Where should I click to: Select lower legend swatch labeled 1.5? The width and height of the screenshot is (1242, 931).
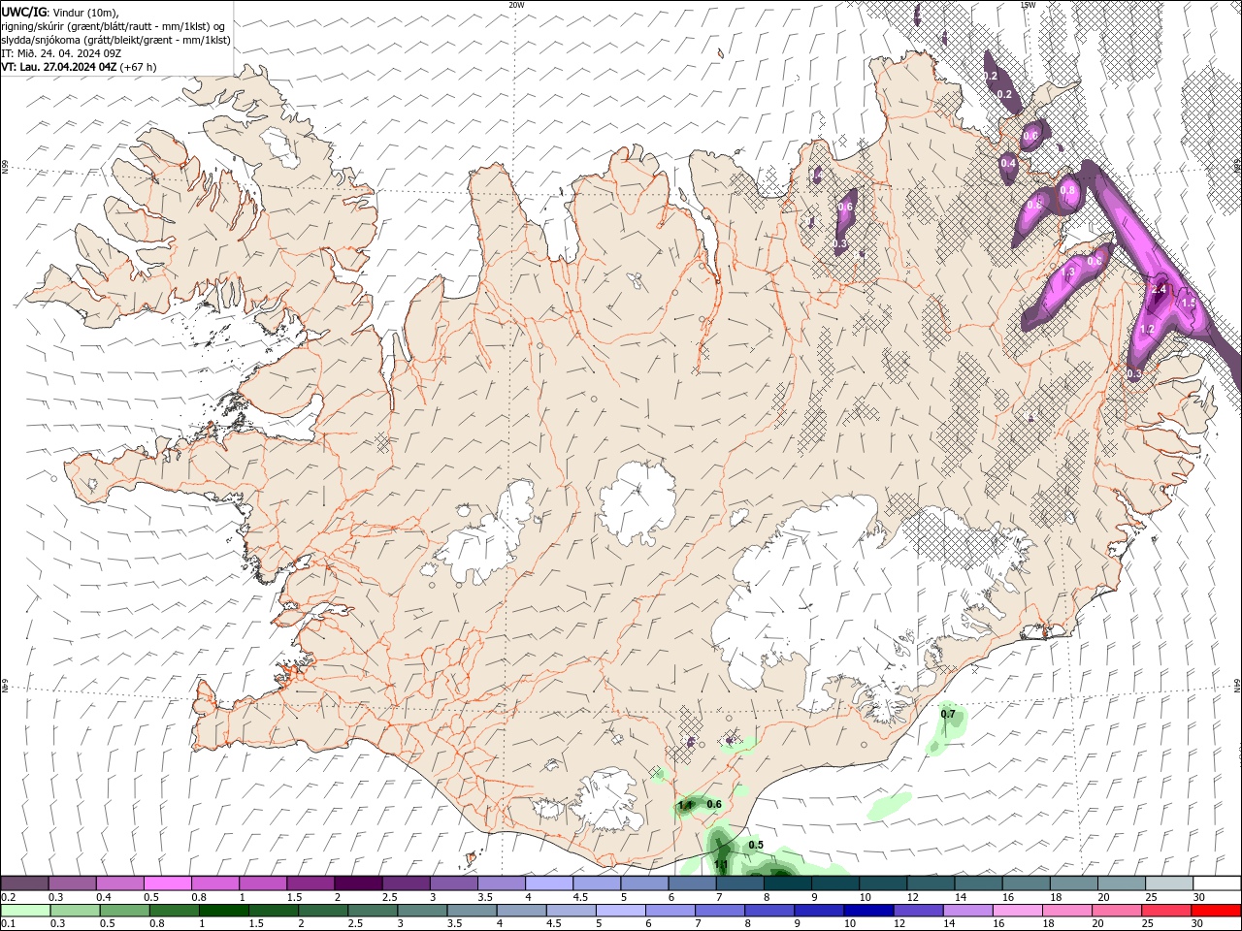click(x=273, y=911)
